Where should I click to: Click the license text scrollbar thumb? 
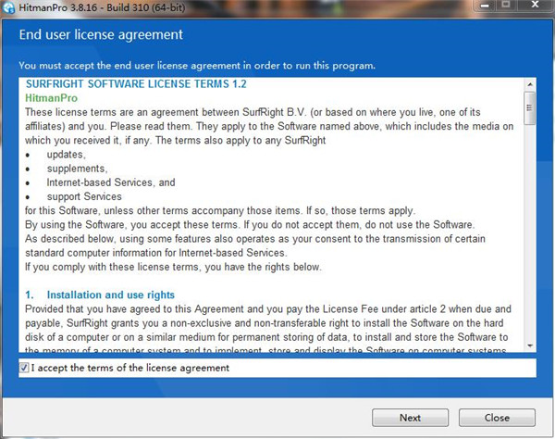(530, 108)
